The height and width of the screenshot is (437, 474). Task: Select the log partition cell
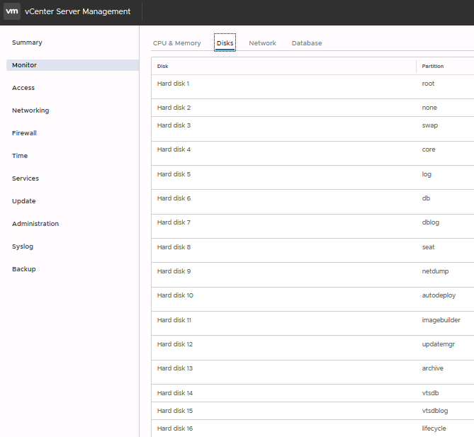tap(427, 174)
